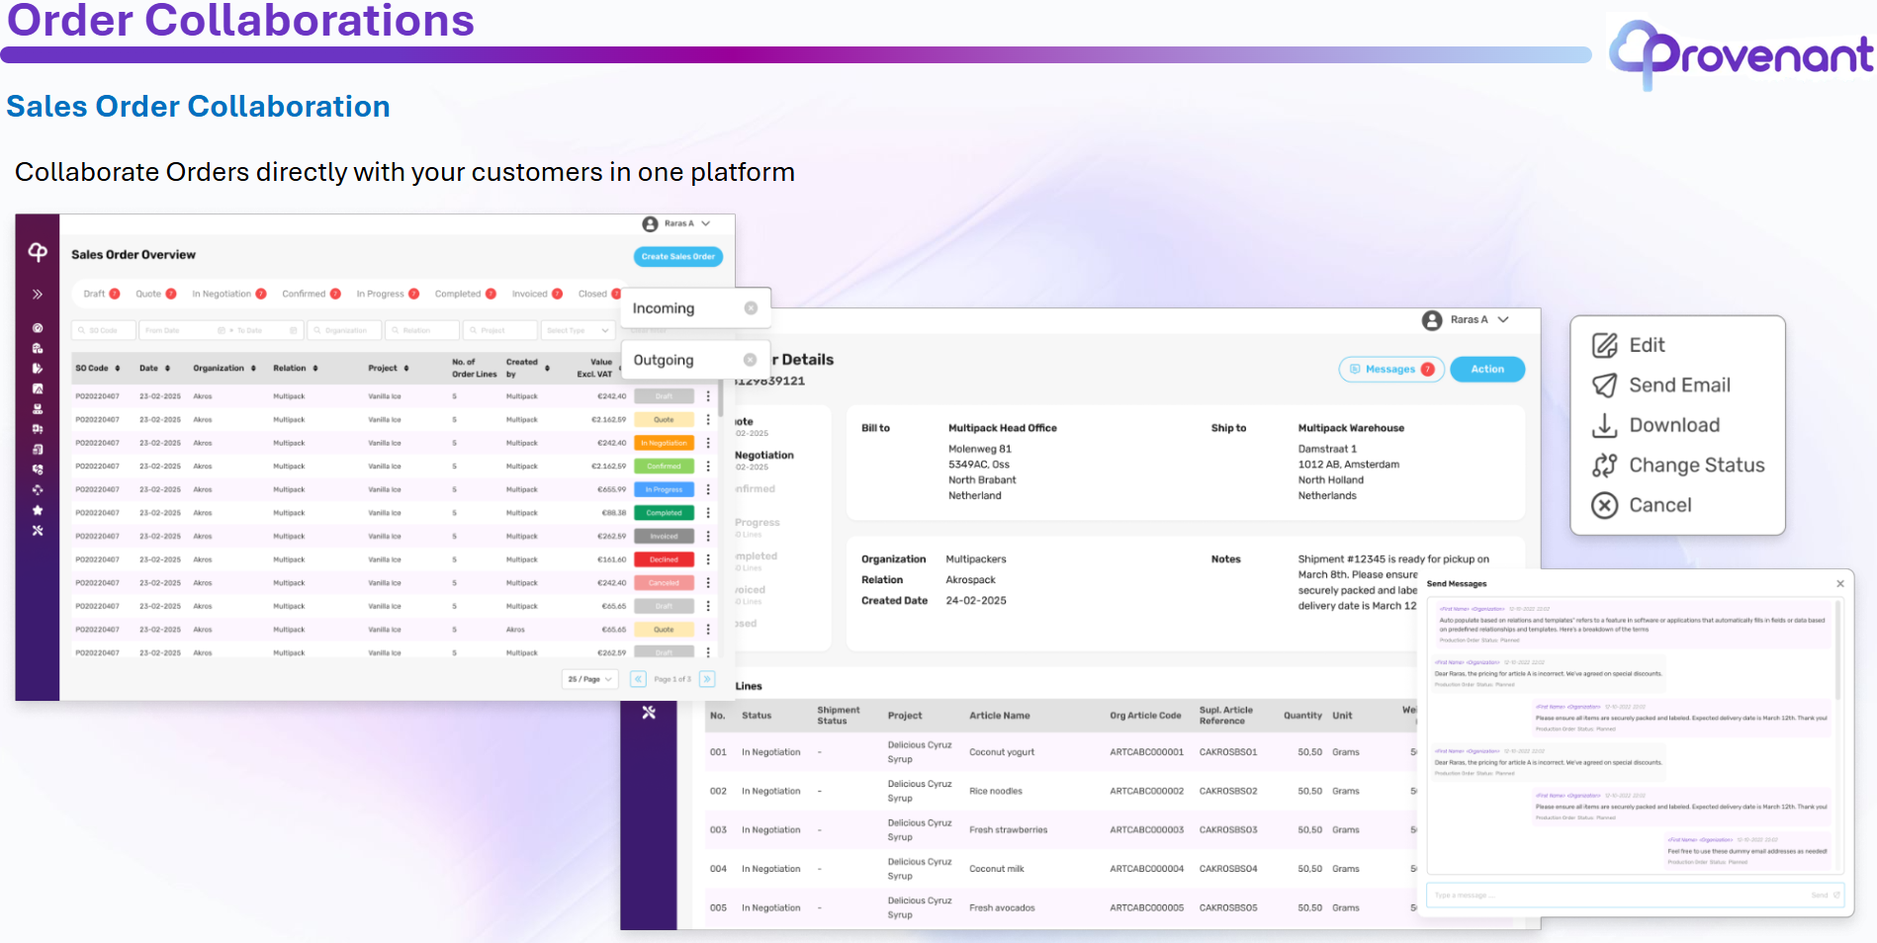The image size is (1877, 943).
Task: Remove the Incoming filter chip with its X
Action: [x=751, y=308]
